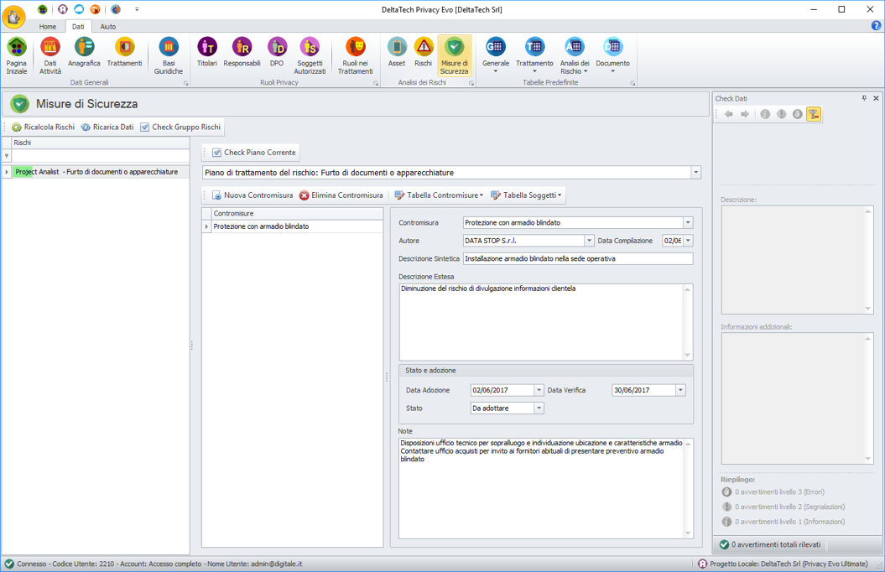Open Anagrafica in the ribbon
The height and width of the screenshot is (572, 885).
[x=84, y=53]
